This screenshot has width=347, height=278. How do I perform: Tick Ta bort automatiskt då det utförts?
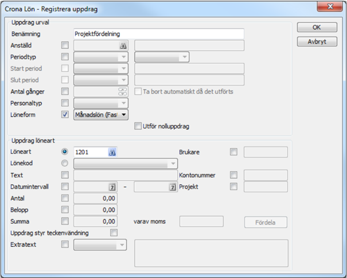pyautogui.click(x=138, y=91)
